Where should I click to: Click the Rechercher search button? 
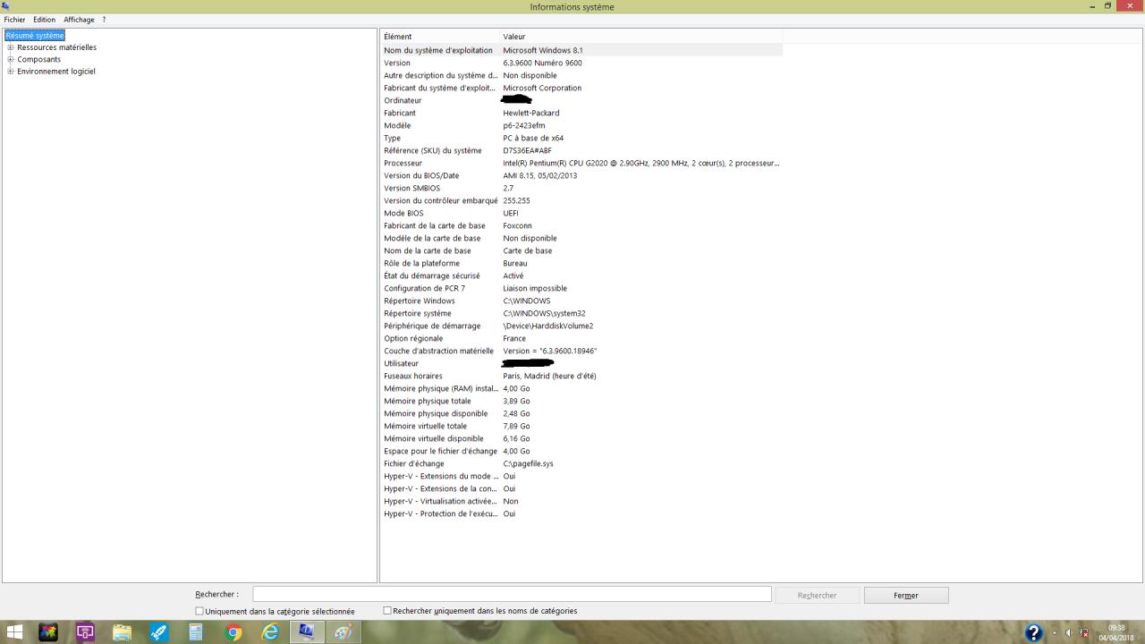(x=817, y=595)
